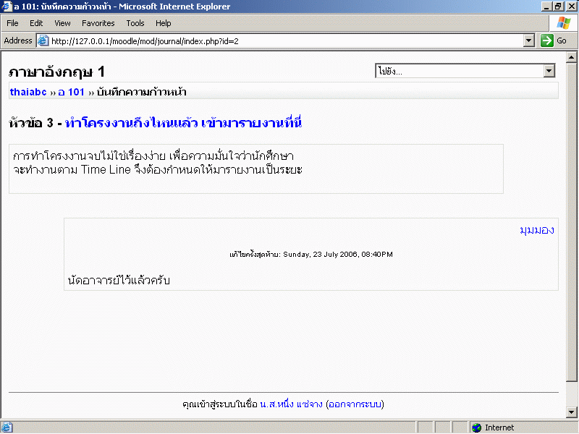Click the Internet Explorer title bar icon
The width and height of the screenshot is (579, 434).
tap(7, 7)
